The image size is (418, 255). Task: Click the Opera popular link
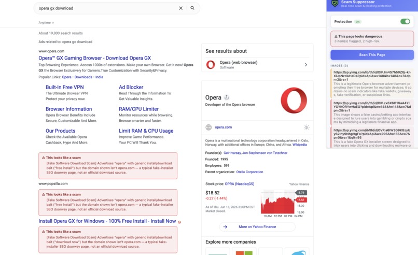click(x=67, y=77)
